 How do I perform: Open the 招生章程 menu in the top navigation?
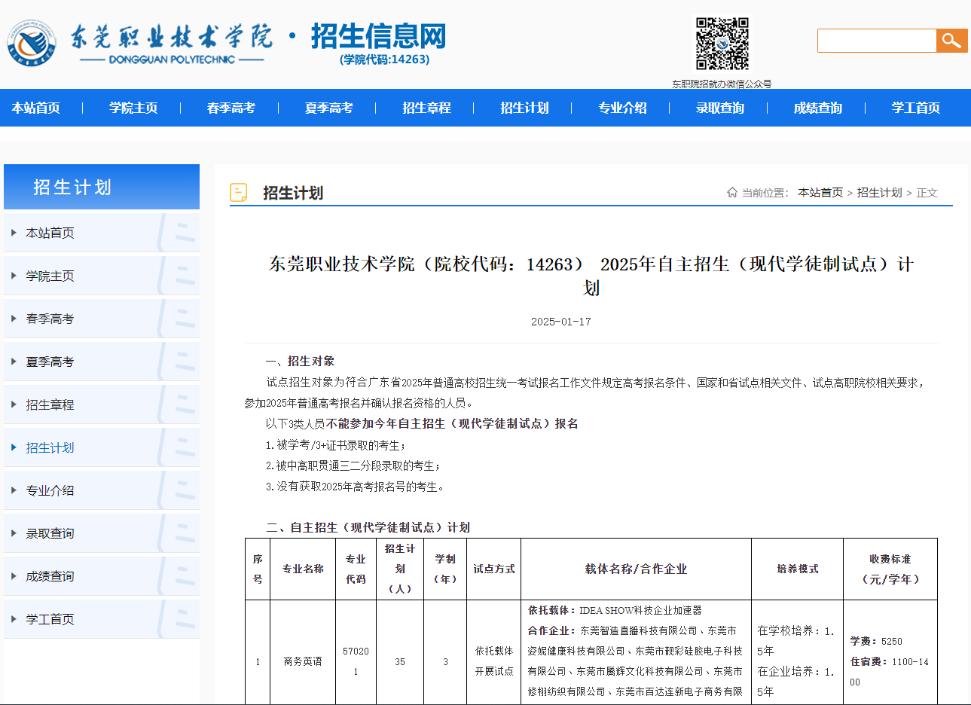pos(426,107)
